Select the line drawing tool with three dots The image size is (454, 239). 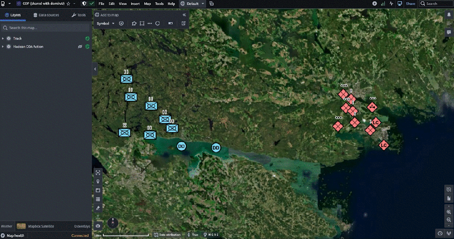pyautogui.click(x=150, y=24)
